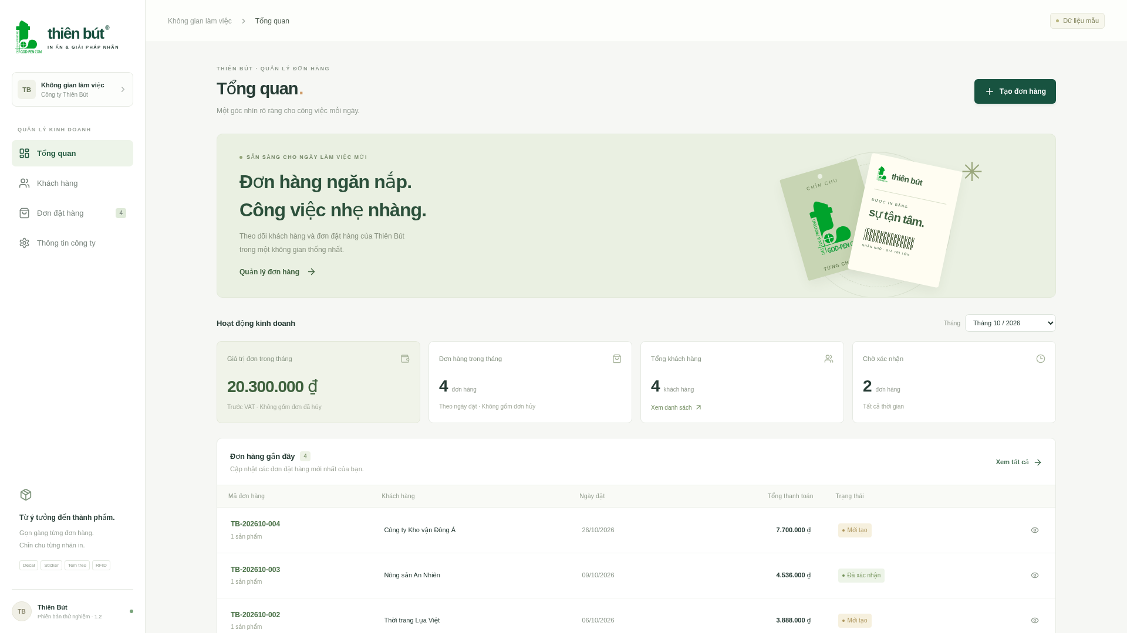Click the Tổng thanh toán column header
The height and width of the screenshot is (633, 1127).
click(790, 496)
